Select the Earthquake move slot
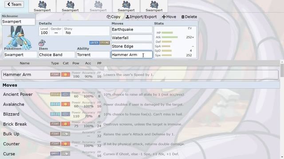The height and width of the screenshot is (159, 284). pyautogui.click(x=132, y=30)
